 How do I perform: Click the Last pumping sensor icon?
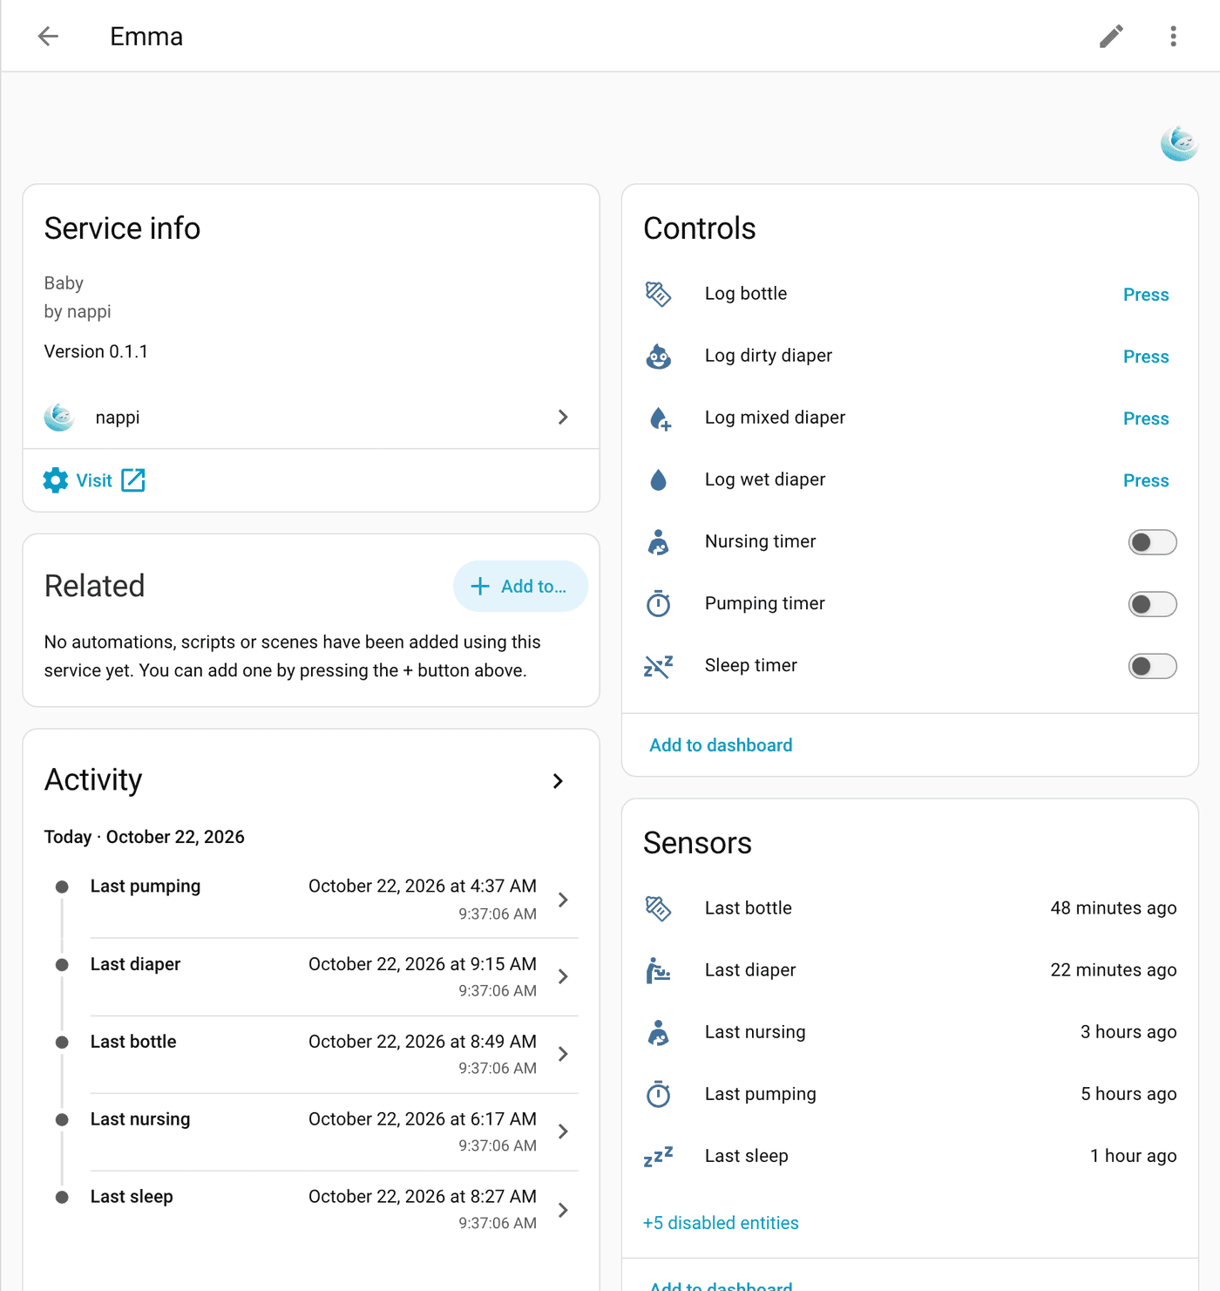tap(659, 1094)
